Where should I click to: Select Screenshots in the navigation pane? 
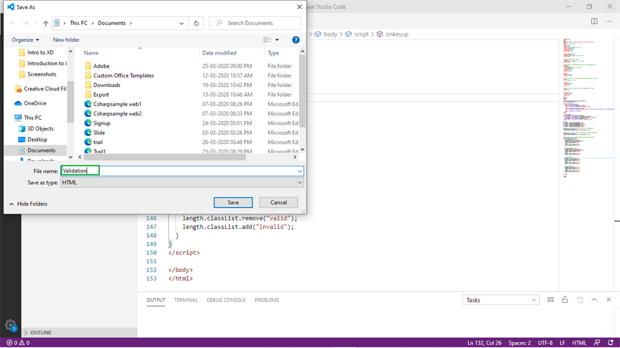(42, 74)
